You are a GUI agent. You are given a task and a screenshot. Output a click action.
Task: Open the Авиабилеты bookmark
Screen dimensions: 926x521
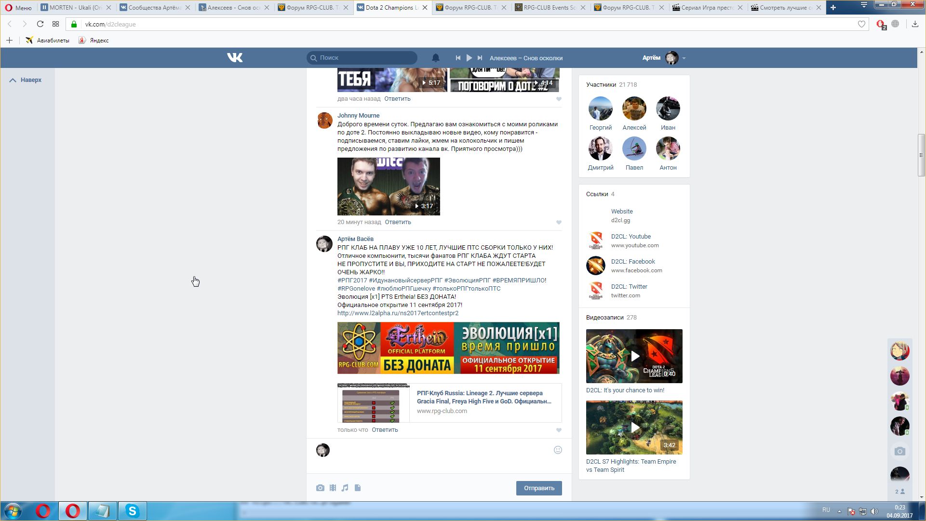pos(48,40)
